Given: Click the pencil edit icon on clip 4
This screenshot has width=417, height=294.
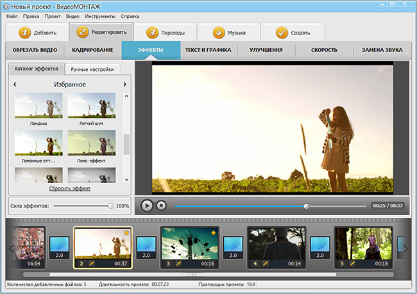Looking at the screenshot, I should pos(265,263).
